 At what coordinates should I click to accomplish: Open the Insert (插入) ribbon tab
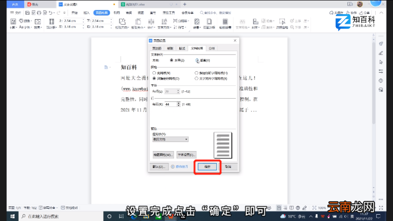(x=86, y=13)
